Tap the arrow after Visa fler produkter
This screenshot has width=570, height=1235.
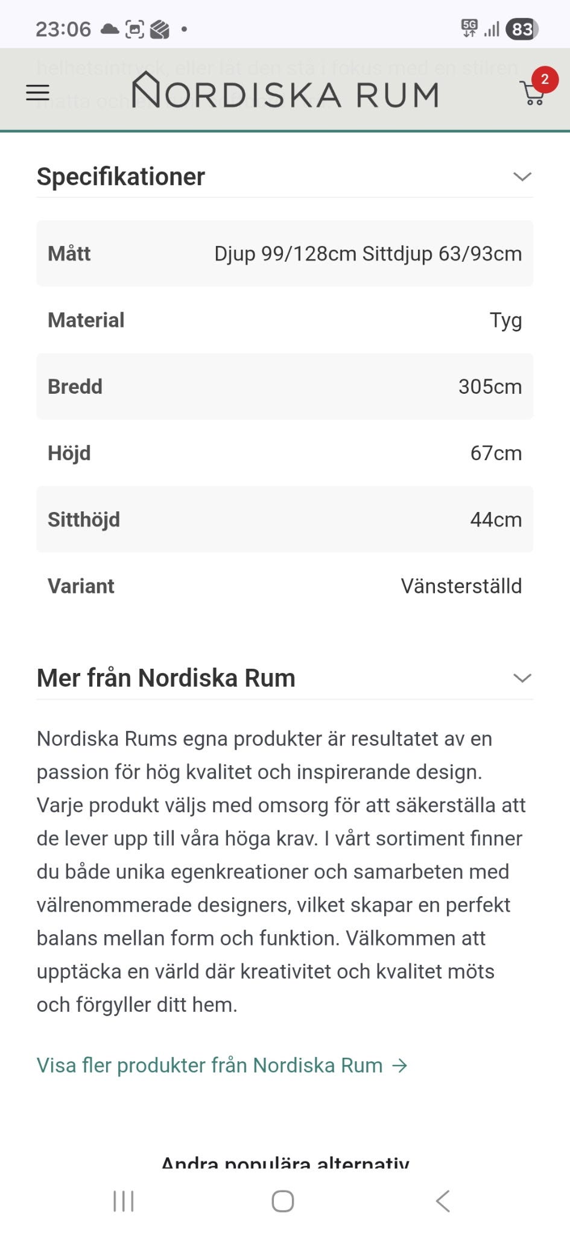tap(399, 1066)
